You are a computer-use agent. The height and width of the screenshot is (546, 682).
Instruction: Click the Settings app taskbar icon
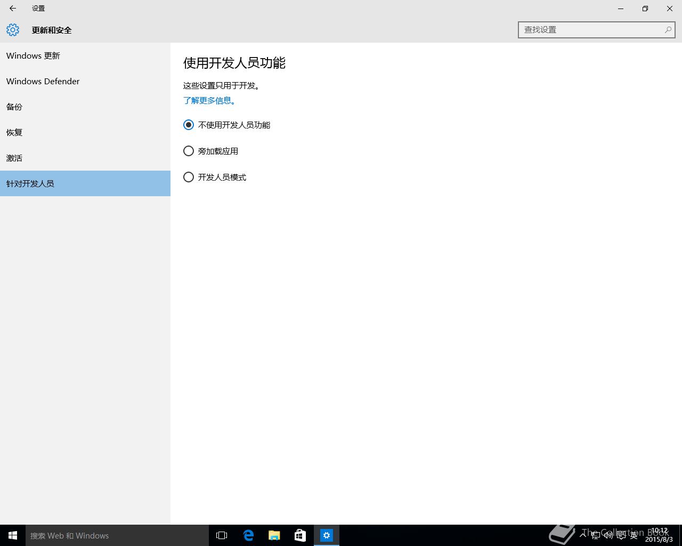click(x=327, y=535)
